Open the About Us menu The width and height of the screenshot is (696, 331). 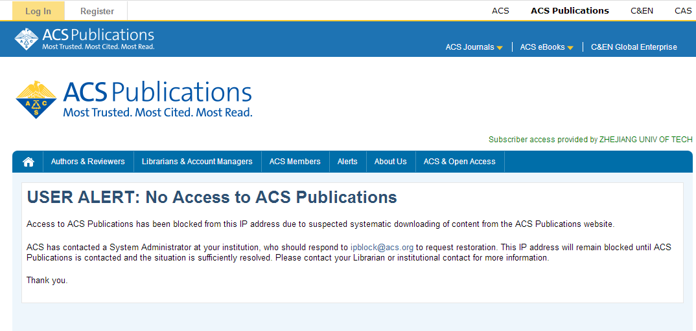[x=390, y=162]
